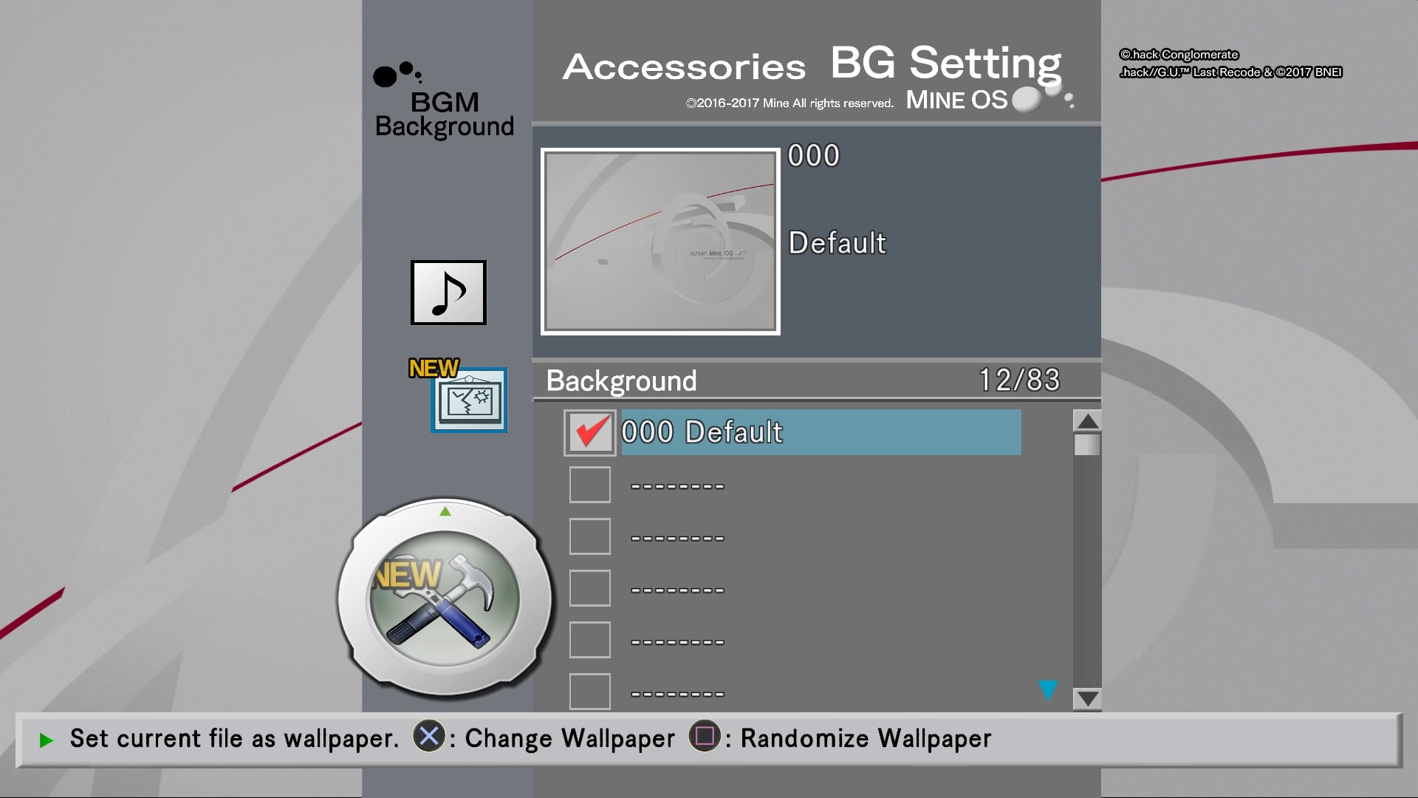Uncheck the 000 Default checkbox
The image size is (1418, 798).
[589, 432]
